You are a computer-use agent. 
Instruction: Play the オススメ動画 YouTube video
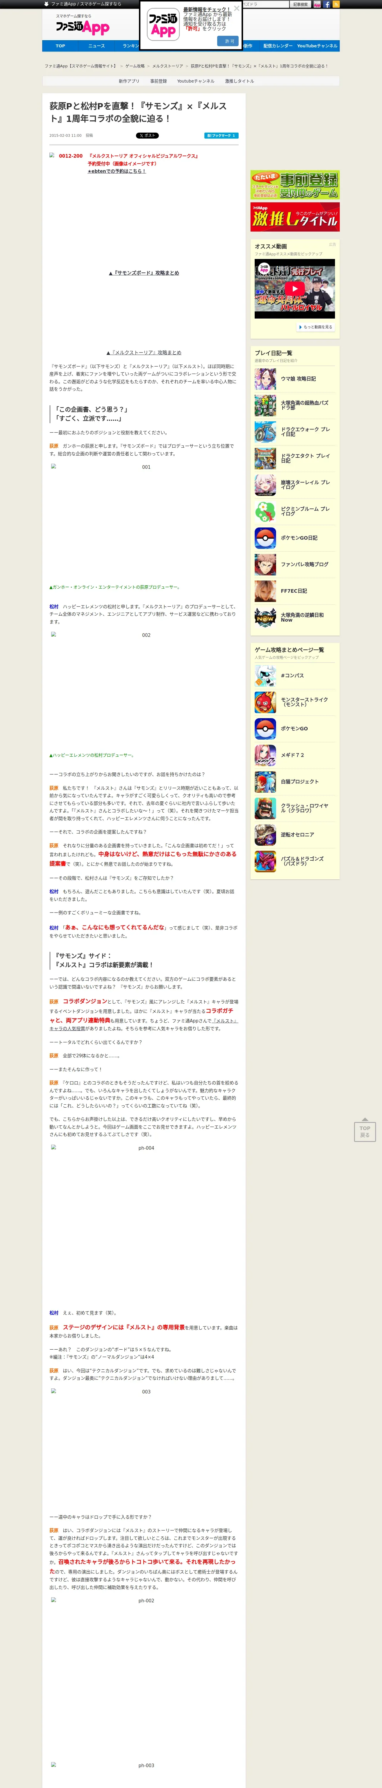click(x=295, y=289)
